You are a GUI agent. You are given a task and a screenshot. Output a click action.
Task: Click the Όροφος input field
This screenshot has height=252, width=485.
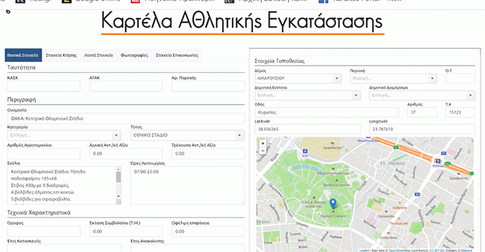coord(44,231)
